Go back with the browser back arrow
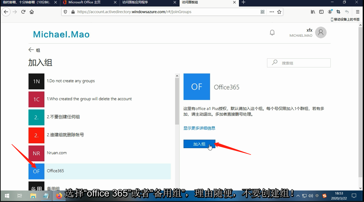364x202 pixels. (6, 12)
